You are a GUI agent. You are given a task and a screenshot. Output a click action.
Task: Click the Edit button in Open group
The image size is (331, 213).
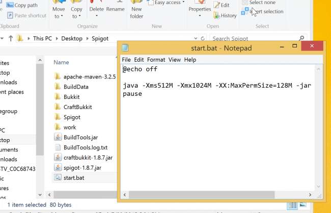click(x=222, y=5)
